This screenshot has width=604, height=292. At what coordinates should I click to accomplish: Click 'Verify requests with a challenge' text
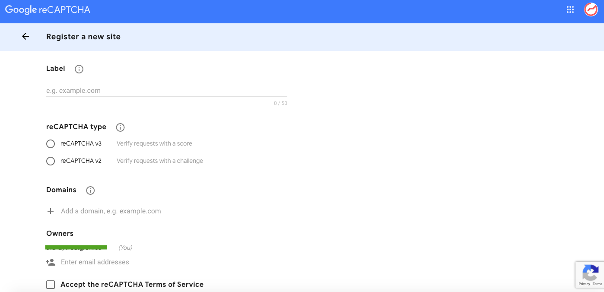(160, 161)
